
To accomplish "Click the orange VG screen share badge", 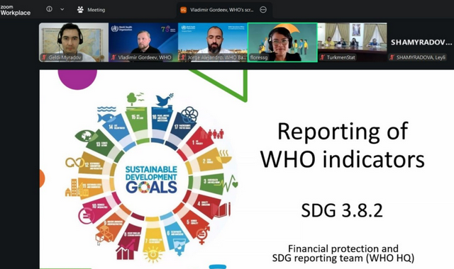I will (x=183, y=10).
